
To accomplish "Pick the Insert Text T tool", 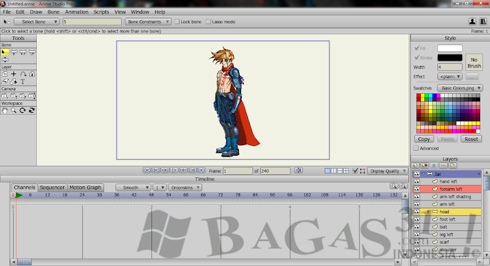I will coord(23,82).
